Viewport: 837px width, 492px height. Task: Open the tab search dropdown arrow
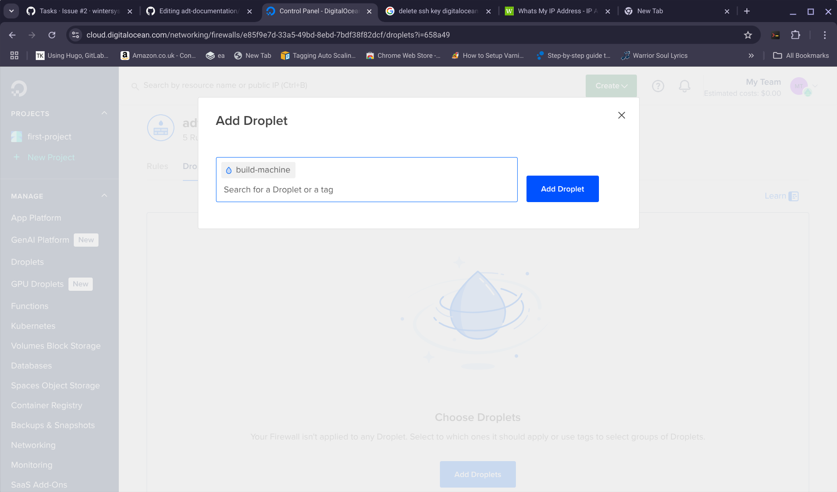[x=11, y=11]
